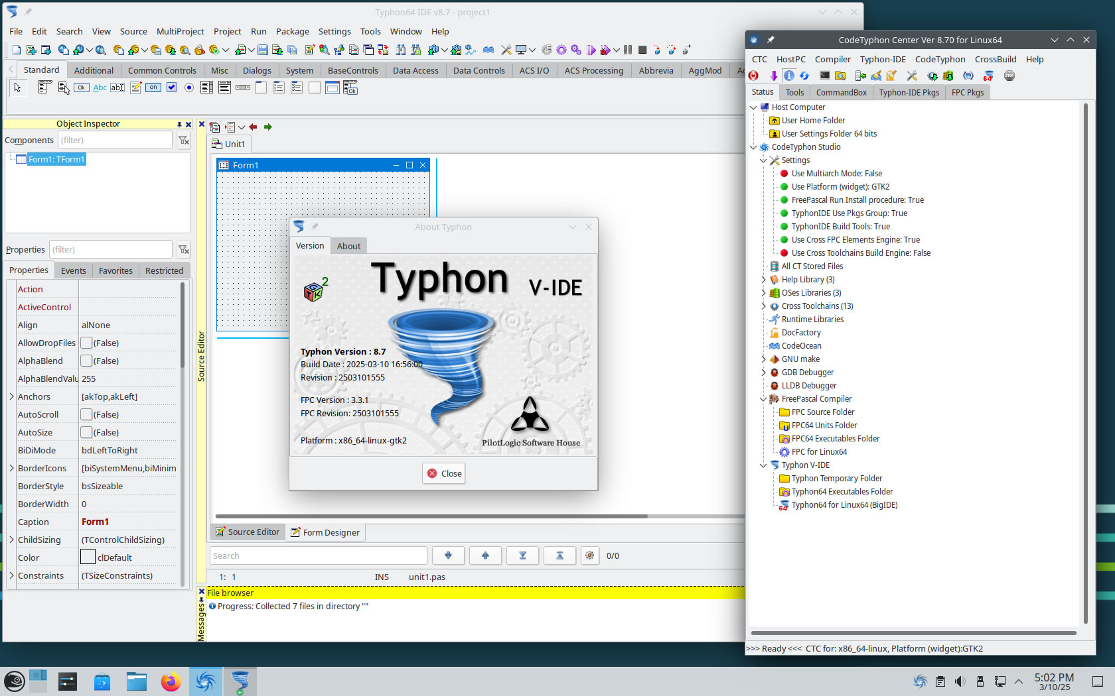Click the purple Run arrow icon in IDE toolbar
This screenshot has width=1115, height=696.
tap(591, 50)
